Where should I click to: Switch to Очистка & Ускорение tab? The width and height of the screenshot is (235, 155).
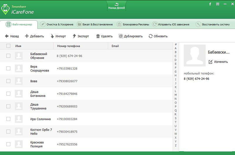(x=57, y=24)
